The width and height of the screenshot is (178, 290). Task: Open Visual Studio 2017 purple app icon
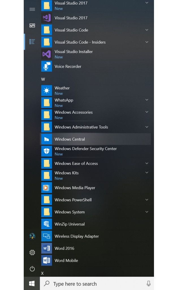pos(47,18)
